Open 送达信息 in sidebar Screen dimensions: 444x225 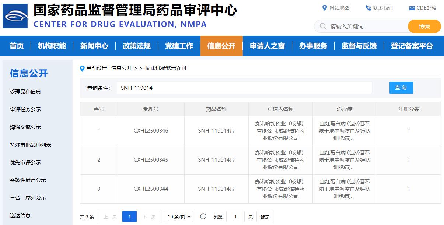coord(20,215)
